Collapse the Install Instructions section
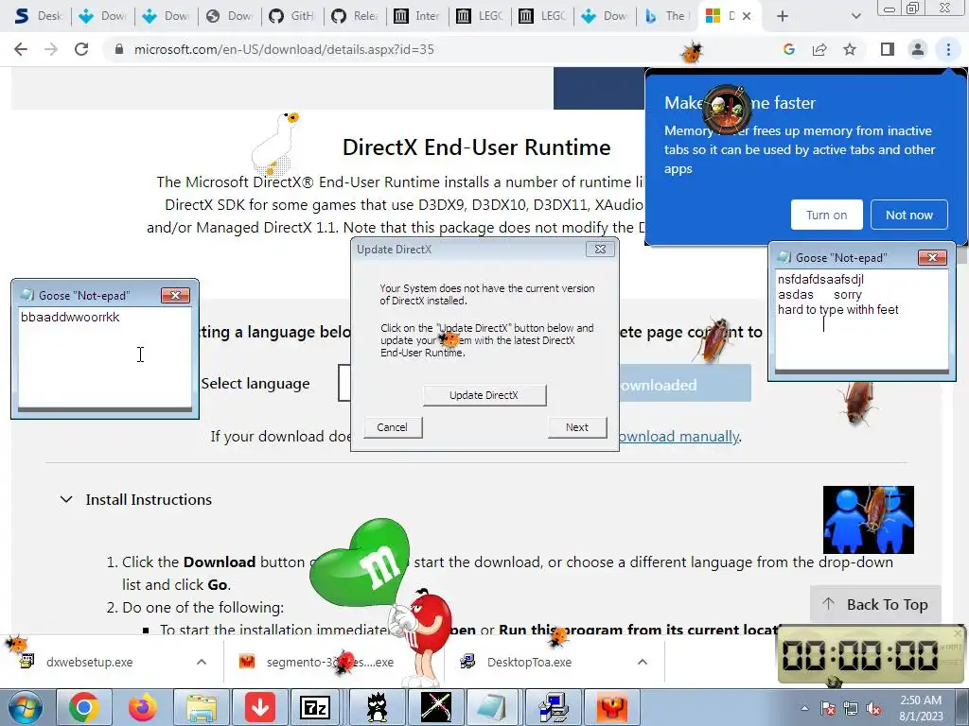 click(66, 499)
